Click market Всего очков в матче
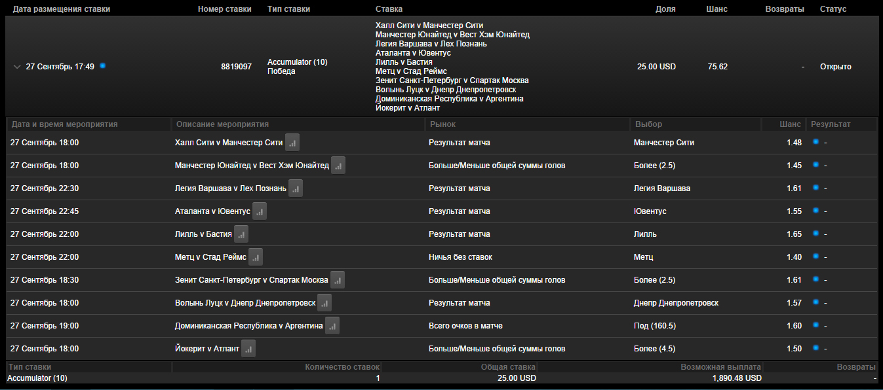The width and height of the screenshot is (883, 390). [x=465, y=326]
